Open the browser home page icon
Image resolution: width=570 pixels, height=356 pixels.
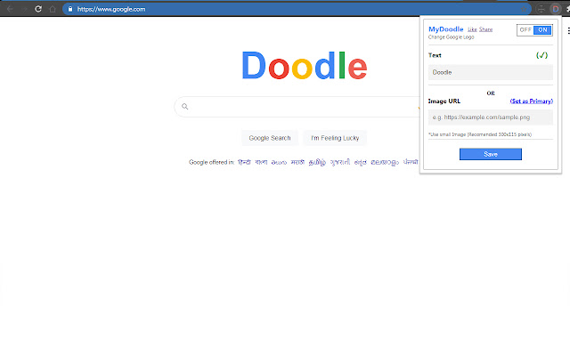coord(53,9)
